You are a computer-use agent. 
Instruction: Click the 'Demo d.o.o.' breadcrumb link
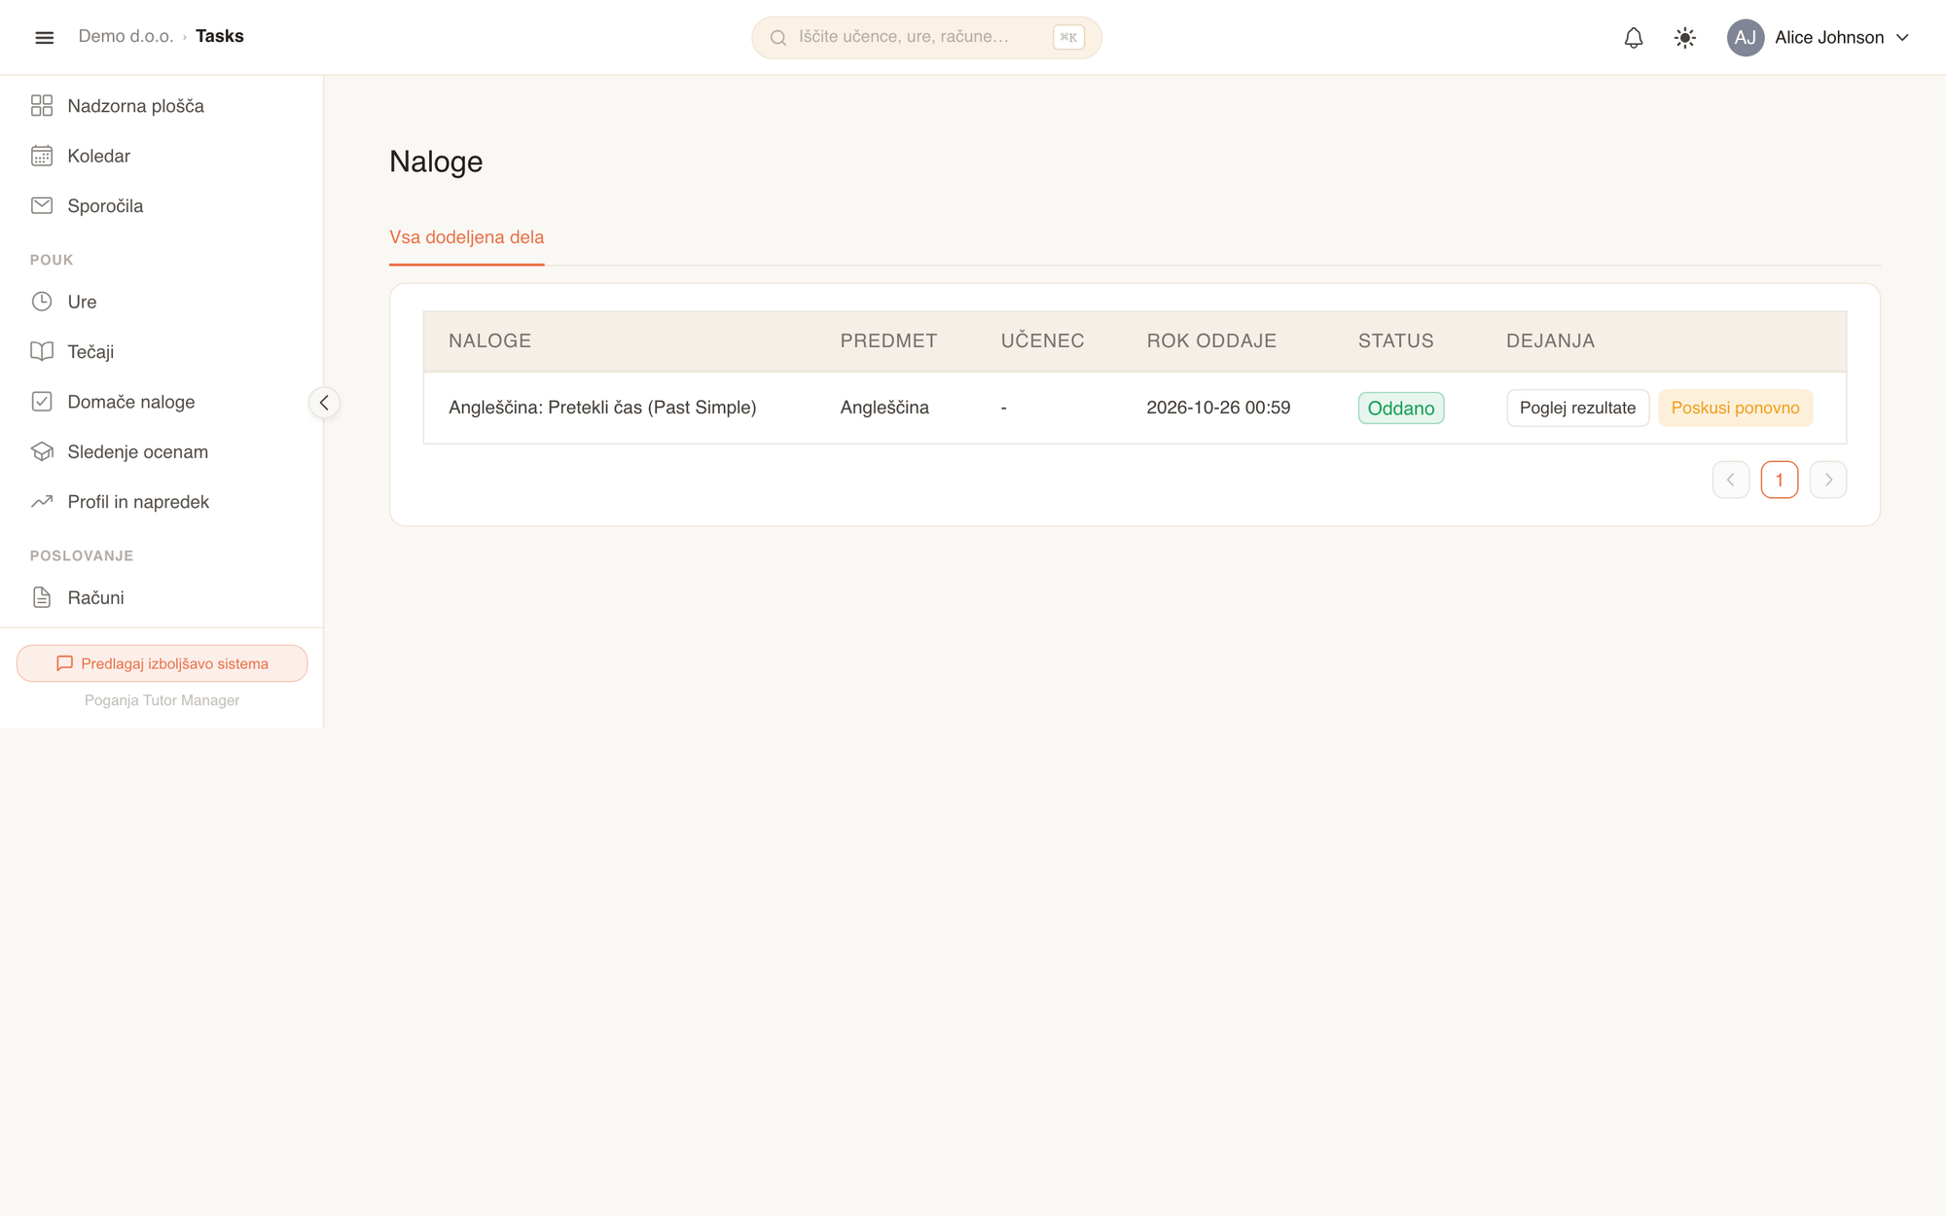pyautogui.click(x=126, y=36)
